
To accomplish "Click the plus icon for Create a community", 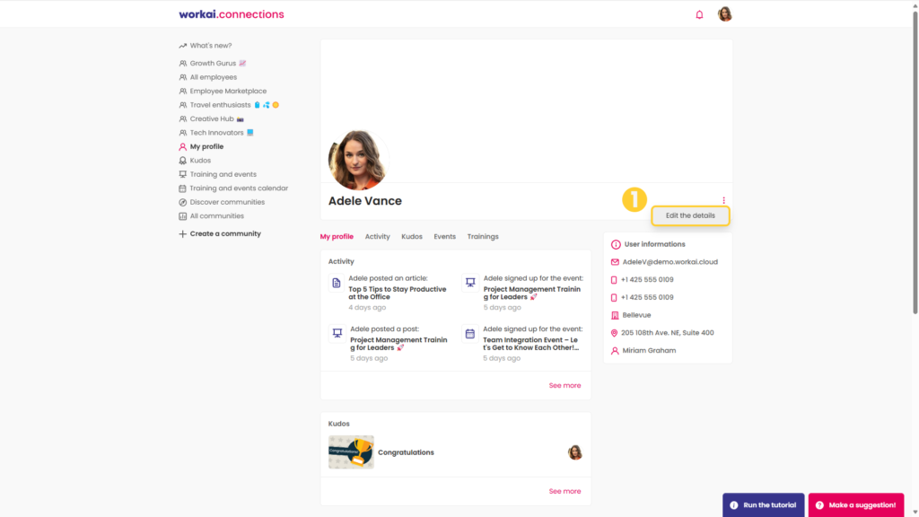I will tap(183, 234).
